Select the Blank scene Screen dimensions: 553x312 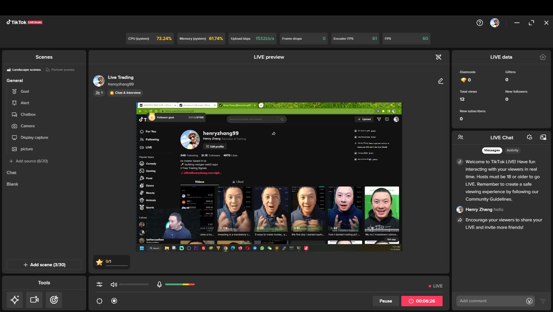[12, 184]
